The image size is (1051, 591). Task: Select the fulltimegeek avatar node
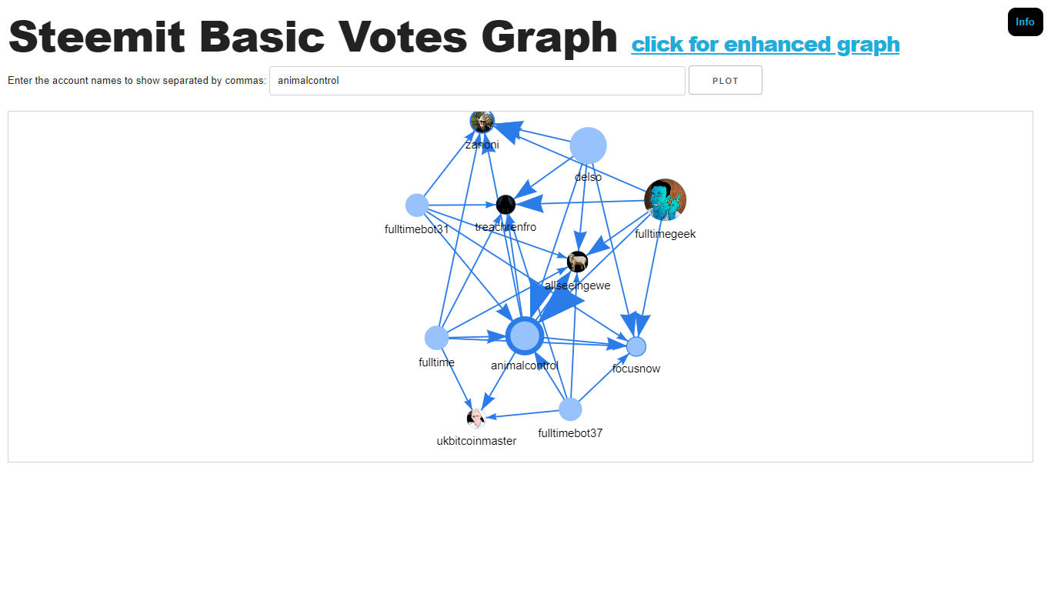click(665, 200)
